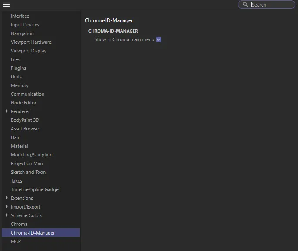
Task: Select the Asset Browser category
Action: 26,129
